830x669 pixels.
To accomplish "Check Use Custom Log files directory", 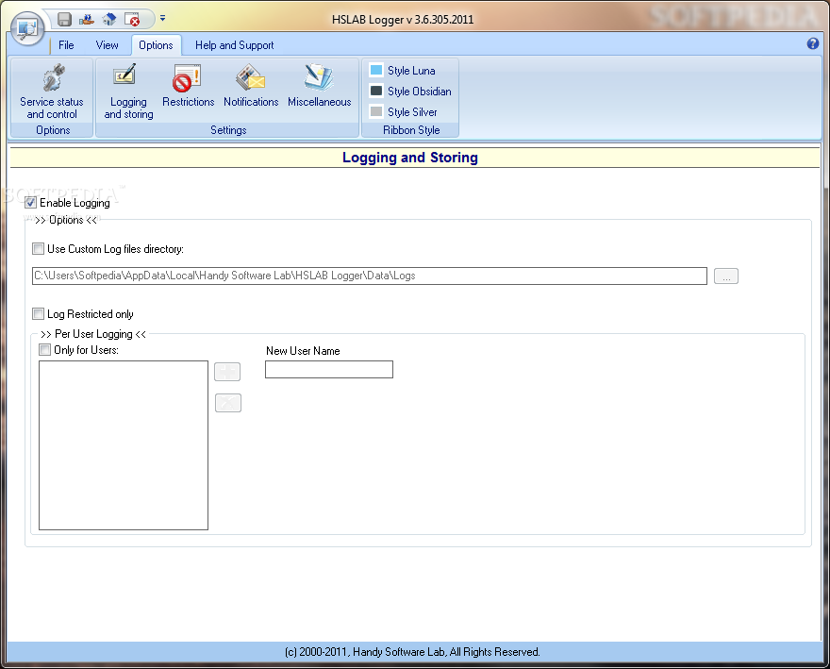I will click(x=38, y=248).
